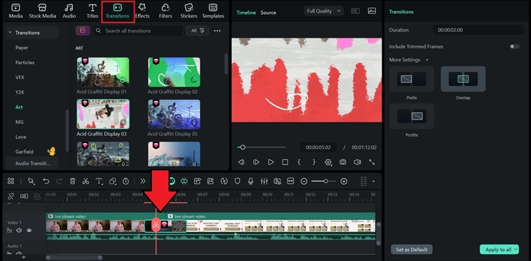531x261 pixels.
Task: Select the Paper transitions category
Action: tap(22, 48)
